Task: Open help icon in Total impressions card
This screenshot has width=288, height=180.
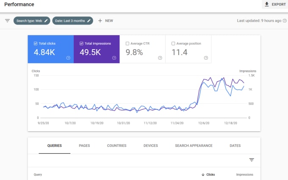Action: click(114, 58)
